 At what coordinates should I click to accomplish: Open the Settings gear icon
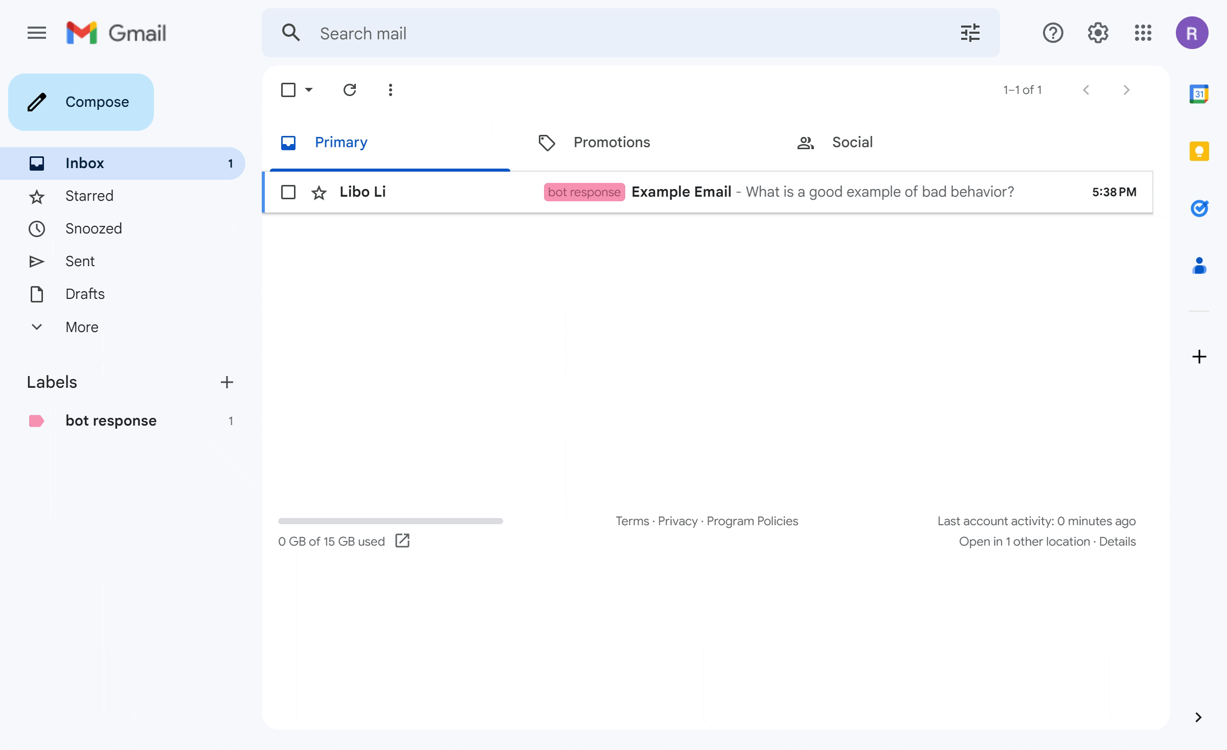click(1098, 33)
